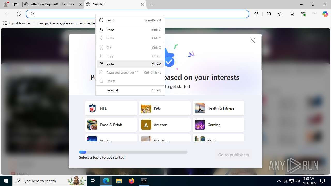This screenshot has height=186, width=331.
Task: Open Firefox from the taskbar
Action: tap(132, 181)
